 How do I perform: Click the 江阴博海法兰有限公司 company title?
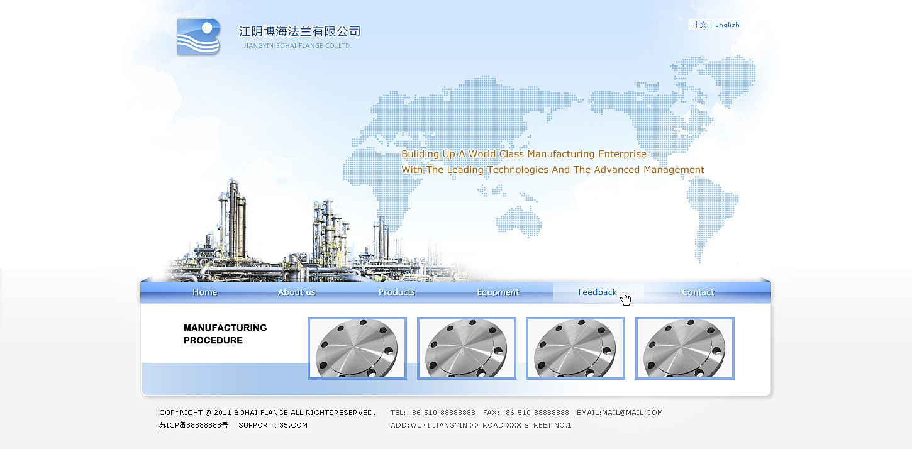click(300, 31)
